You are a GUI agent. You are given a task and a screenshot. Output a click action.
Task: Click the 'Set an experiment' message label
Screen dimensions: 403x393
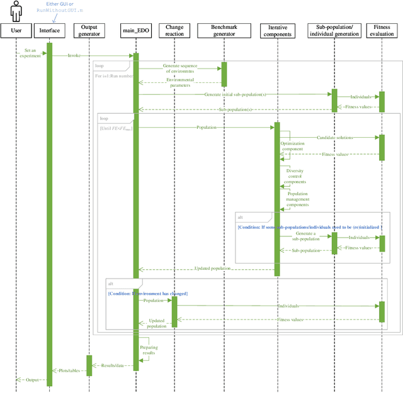click(31, 53)
